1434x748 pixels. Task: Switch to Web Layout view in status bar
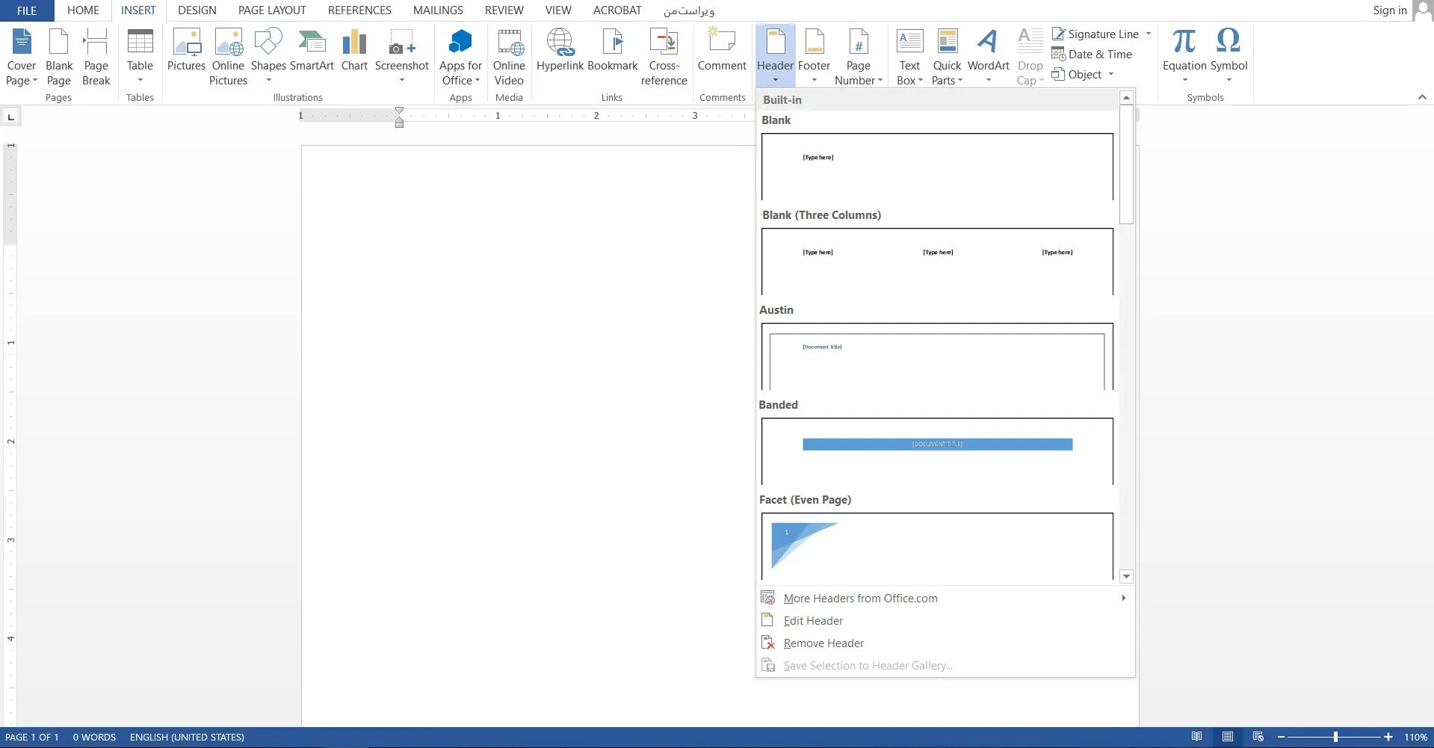(1258, 737)
